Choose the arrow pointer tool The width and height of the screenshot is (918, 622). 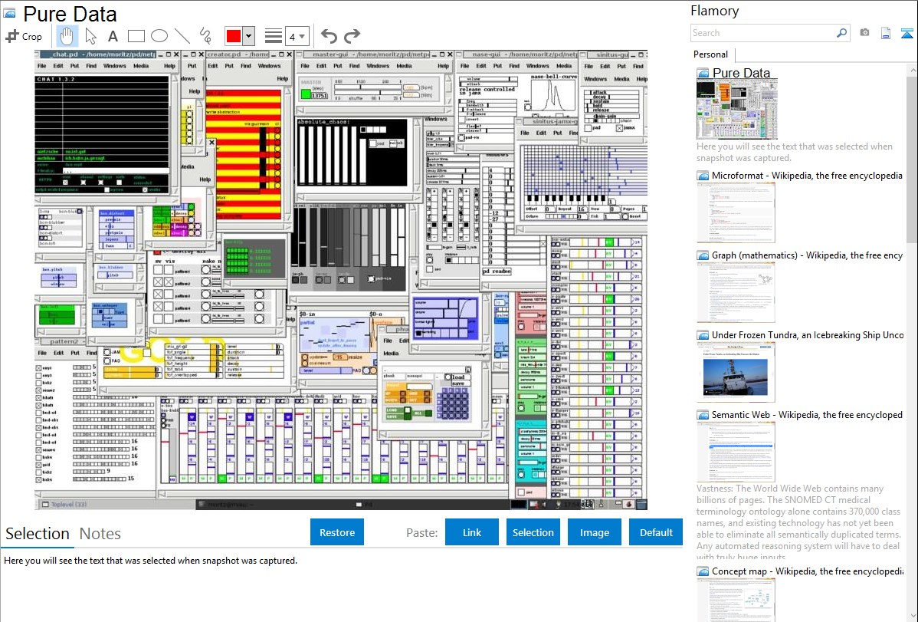(x=90, y=36)
